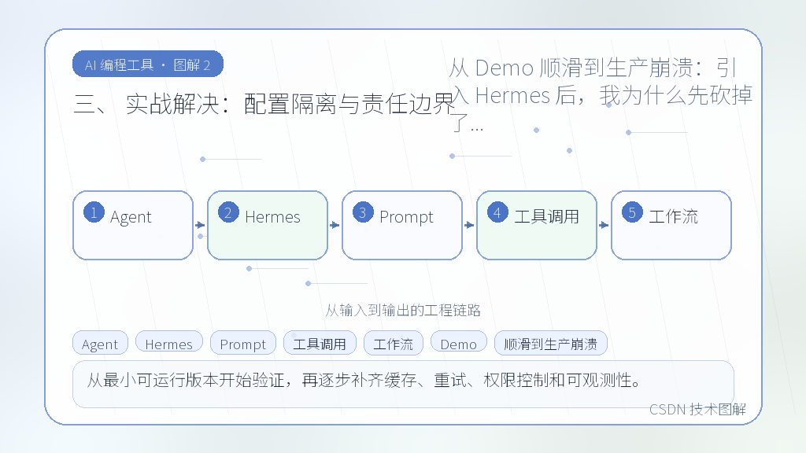Screen dimensions: 806x453
Task: Select the heading '三、实战解决：配置隔离与责任边界'
Action: tap(264, 105)
